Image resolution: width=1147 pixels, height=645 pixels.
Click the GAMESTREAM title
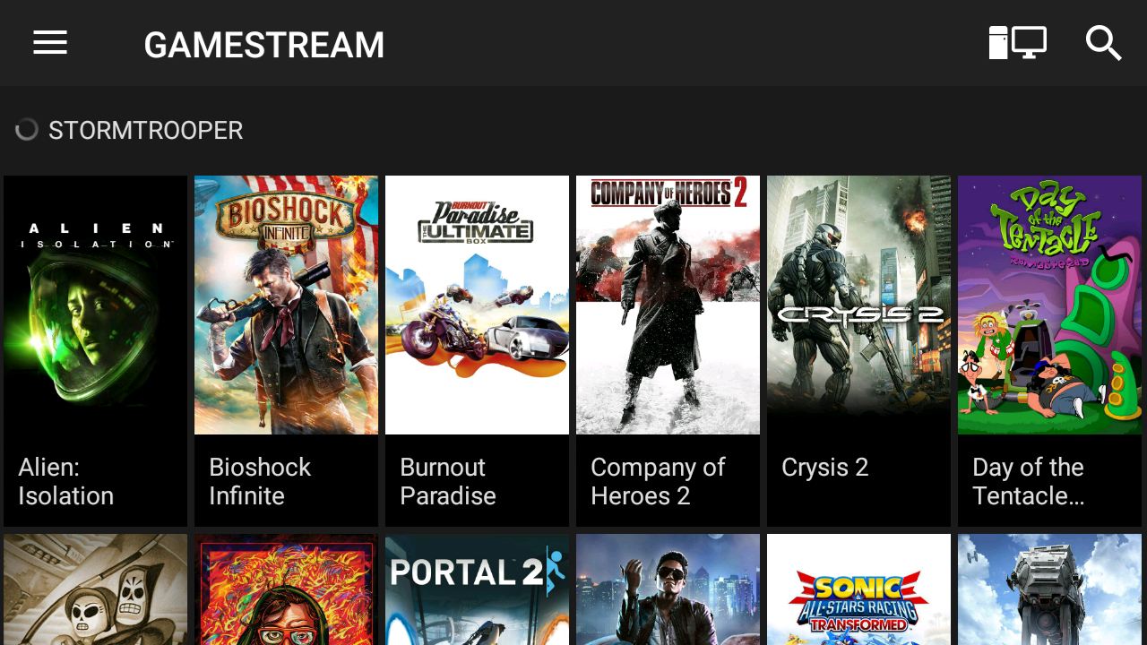point(264,45)
